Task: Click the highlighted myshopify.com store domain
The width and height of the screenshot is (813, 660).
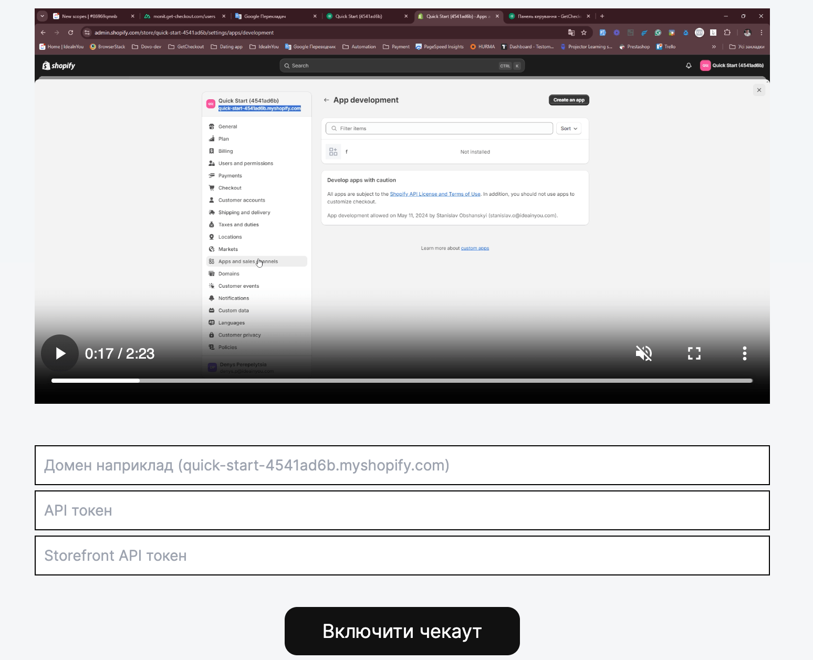Action: coord(259,109)
